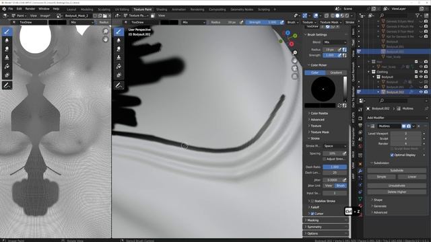Viewport: 431px width, 242px height.
Task: Open Tool properties tab icon
Action: [360, 110]
